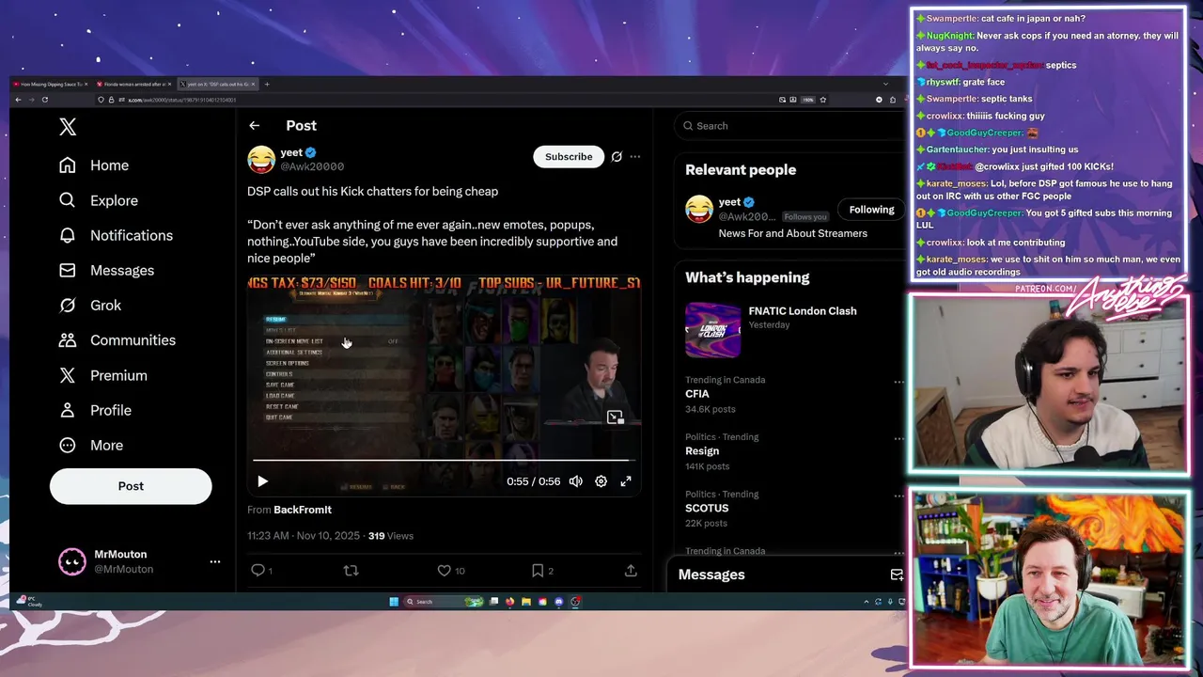Open a new browser tab
1203x677 pixels.
click(267, 84)
